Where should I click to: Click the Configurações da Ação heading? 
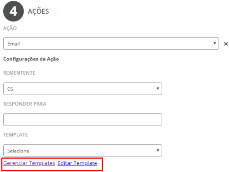[31, 59]
